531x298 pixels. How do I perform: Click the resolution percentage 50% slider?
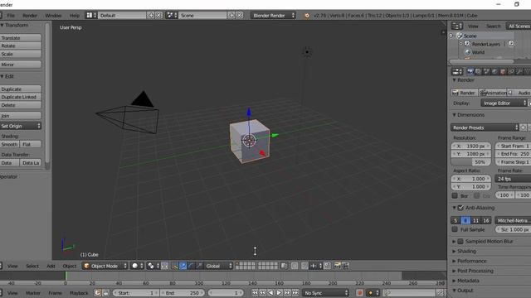pos(471,162)
